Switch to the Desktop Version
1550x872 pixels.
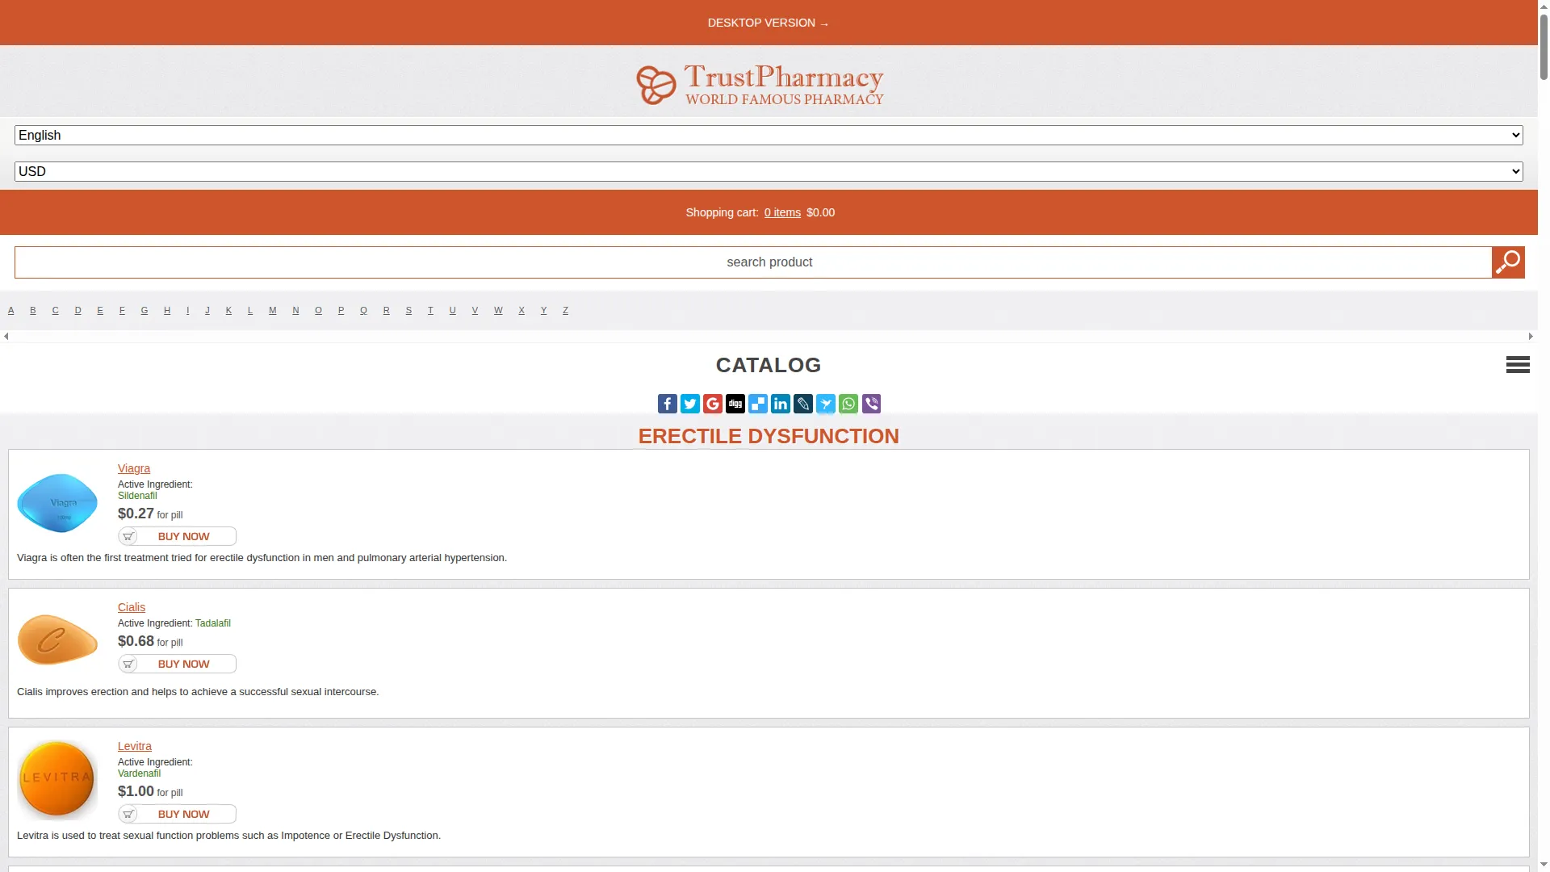click(769, 23)
